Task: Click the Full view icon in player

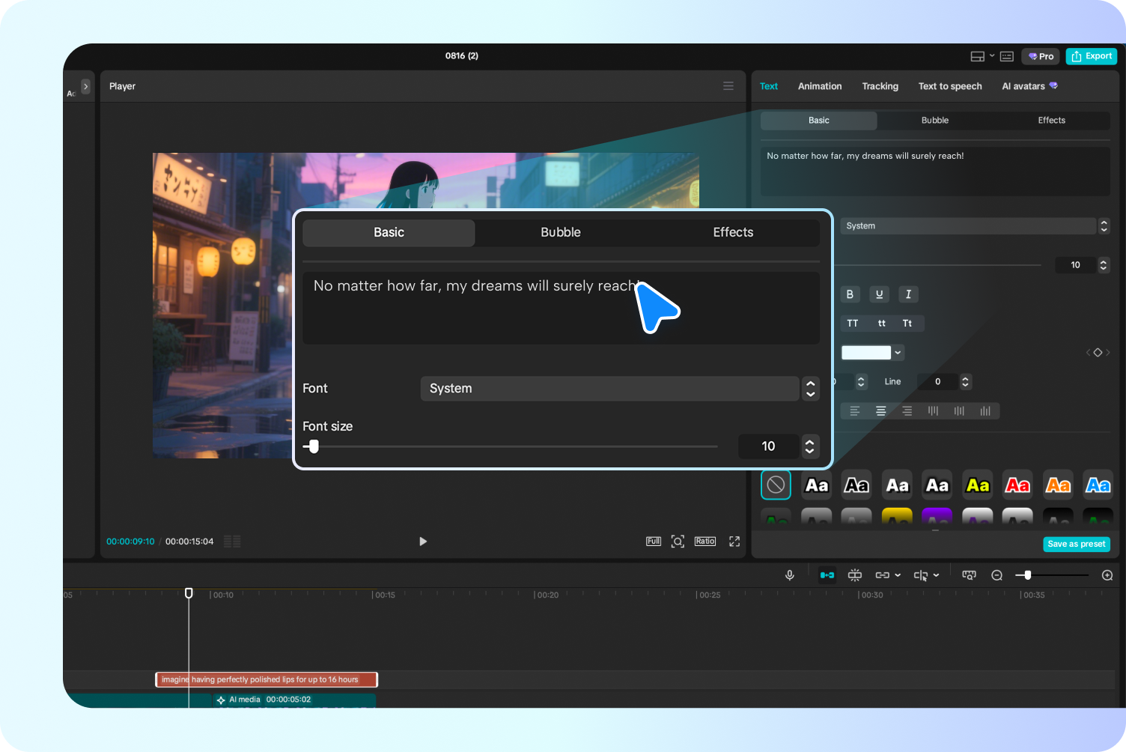Action: (x=654, y=542)
